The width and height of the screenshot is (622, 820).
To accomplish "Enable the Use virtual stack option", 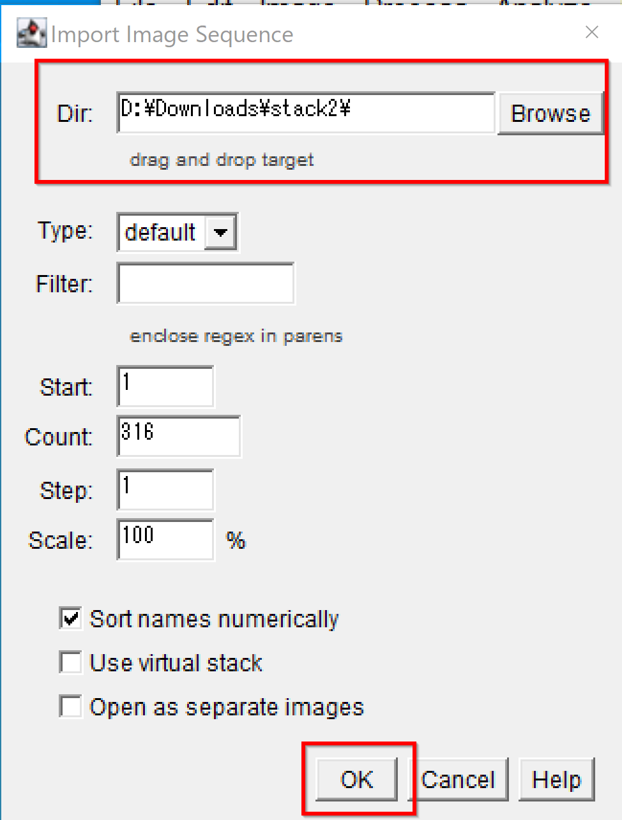I will coord(70,662).
